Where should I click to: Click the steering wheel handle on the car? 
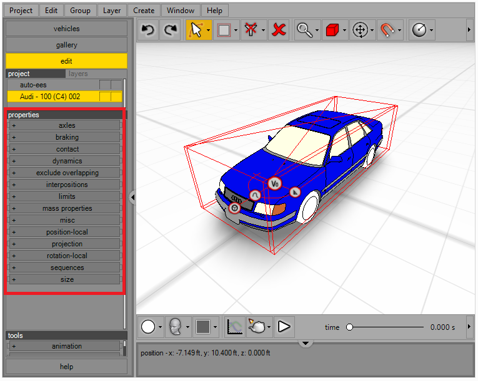[x=234, y=208]
